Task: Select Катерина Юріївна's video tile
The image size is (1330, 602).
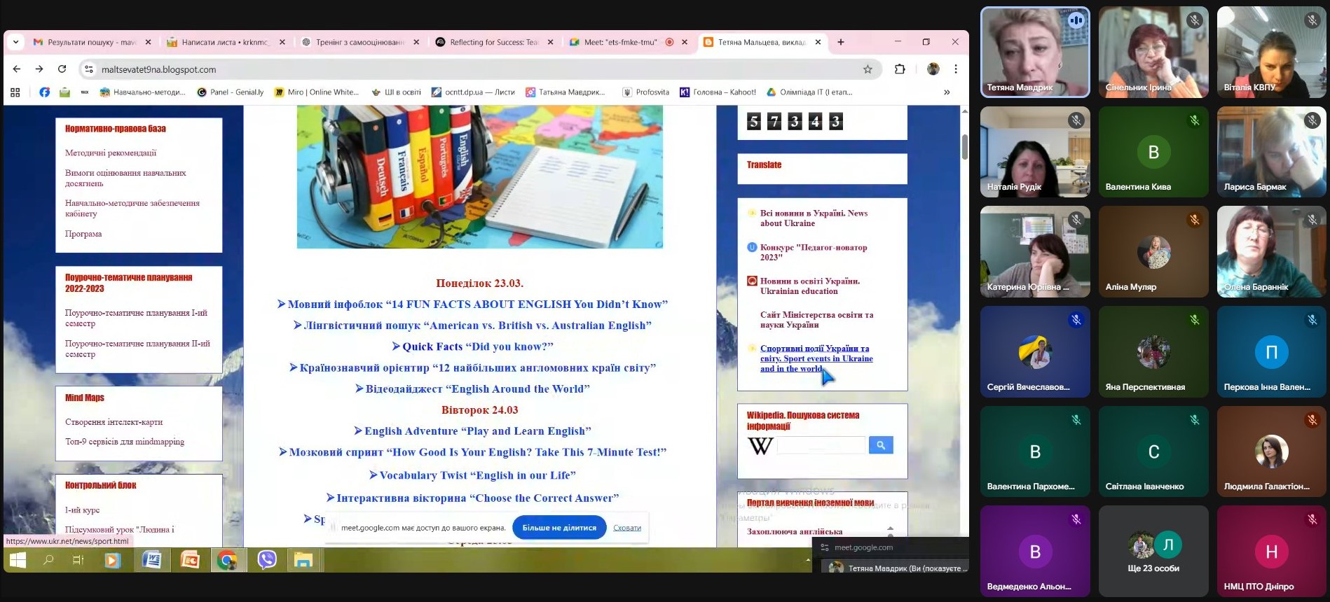Action: tap(1035, 252)
